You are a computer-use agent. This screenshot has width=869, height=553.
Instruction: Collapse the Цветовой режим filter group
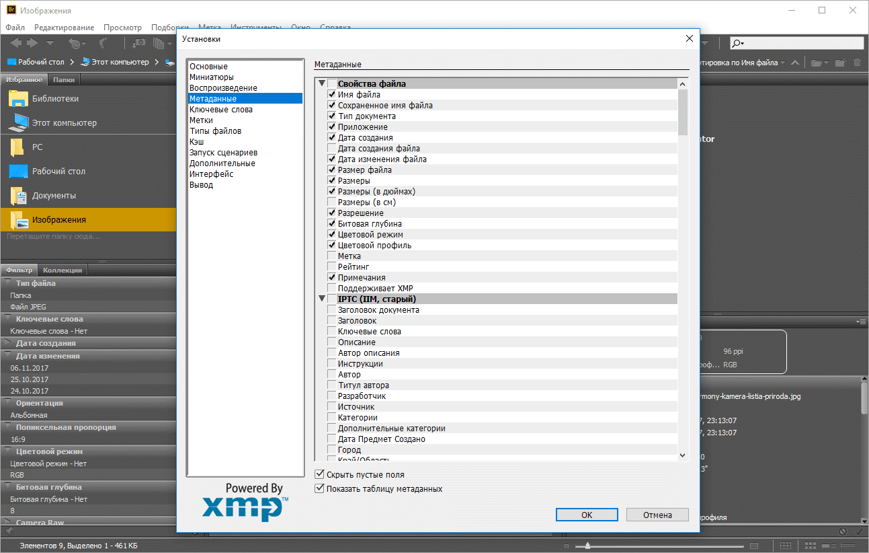(7, 451)
